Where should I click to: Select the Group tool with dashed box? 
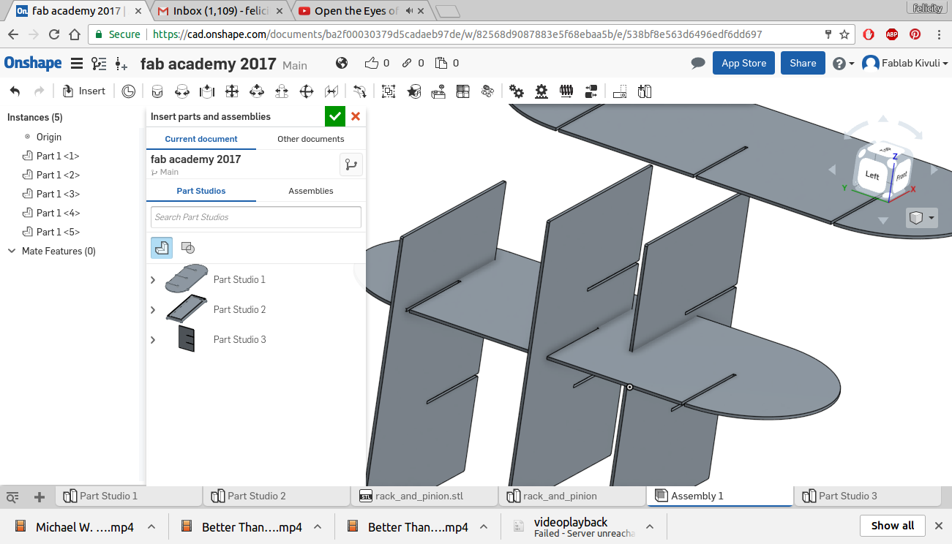pyautogui.click(x=389, y=91)
